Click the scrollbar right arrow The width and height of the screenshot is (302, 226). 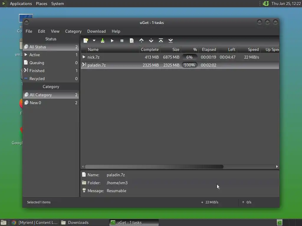pos(277,167)
